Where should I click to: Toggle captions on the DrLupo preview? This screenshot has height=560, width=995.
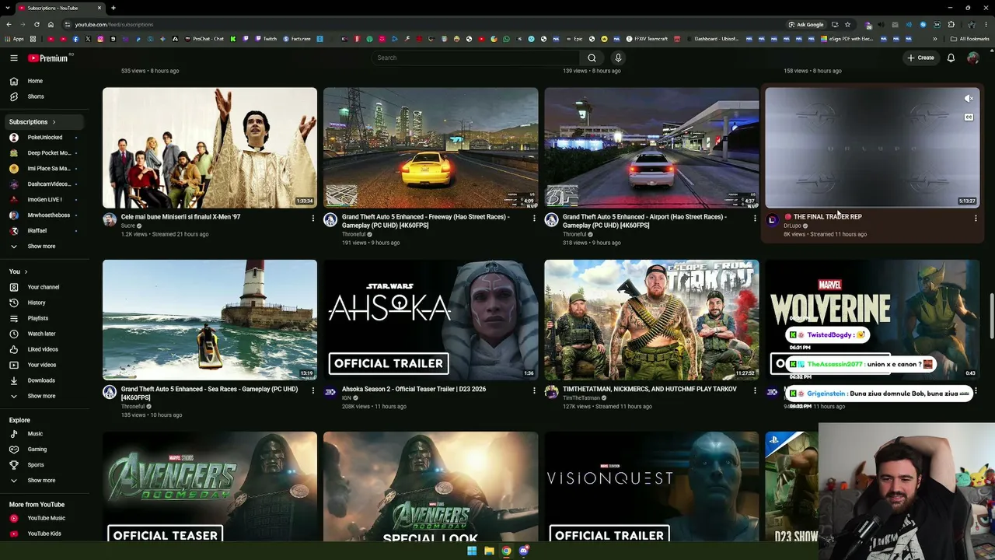[969, 117]
